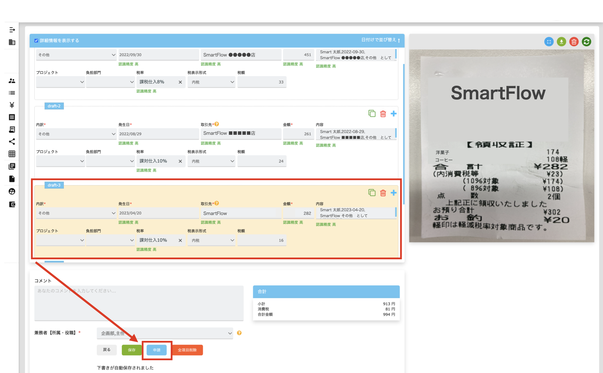Image resolution: width=603 pixels, height=373 pixels.
Task: Sort entries via 日付けで並び替え
Action: click(x=380, y=40)
